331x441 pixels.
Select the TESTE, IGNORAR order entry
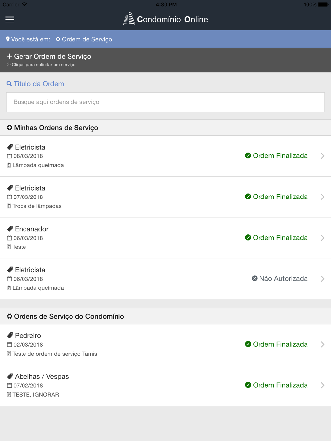tap(132, 385)
